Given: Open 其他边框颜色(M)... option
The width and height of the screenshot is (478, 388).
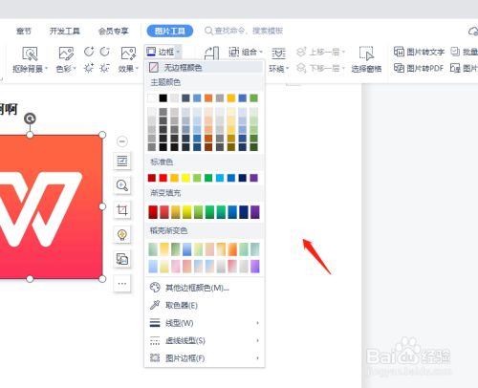Looking at the screenshot, I should 205,288.
